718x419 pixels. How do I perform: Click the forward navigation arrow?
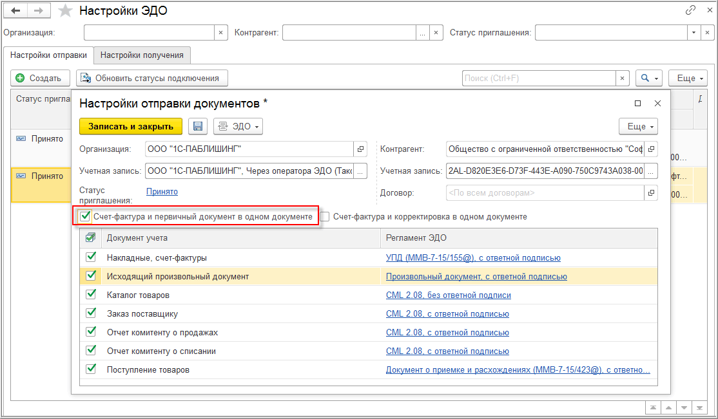coord(38,11)
